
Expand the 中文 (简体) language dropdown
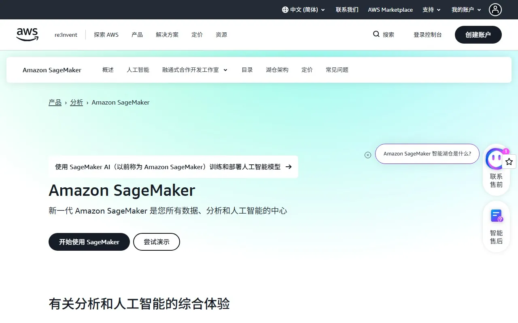click(304, 10)
